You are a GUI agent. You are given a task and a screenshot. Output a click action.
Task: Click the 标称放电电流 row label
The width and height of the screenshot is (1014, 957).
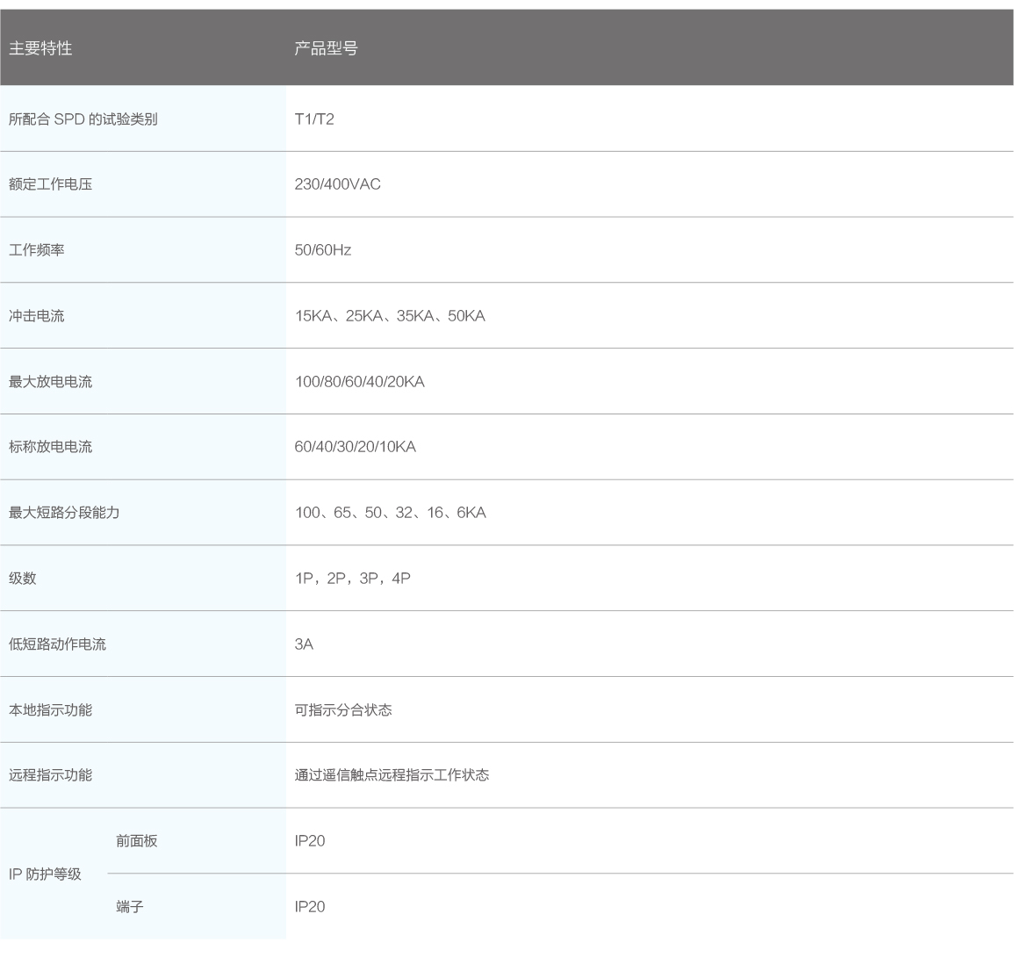coord(50,447)
